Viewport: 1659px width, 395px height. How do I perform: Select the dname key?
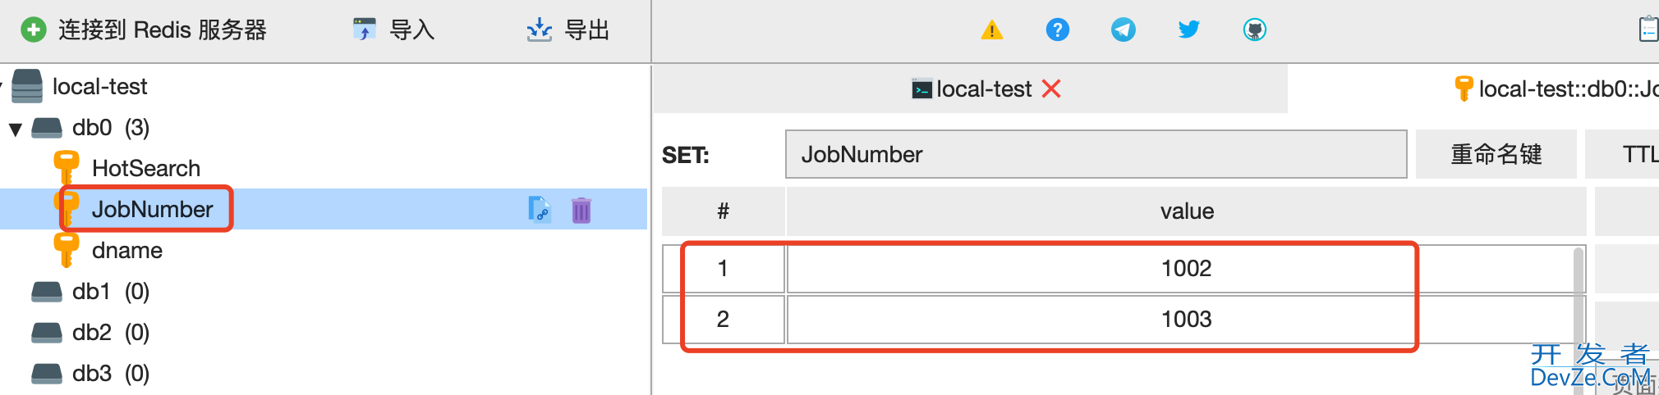[x=126, y=250]
